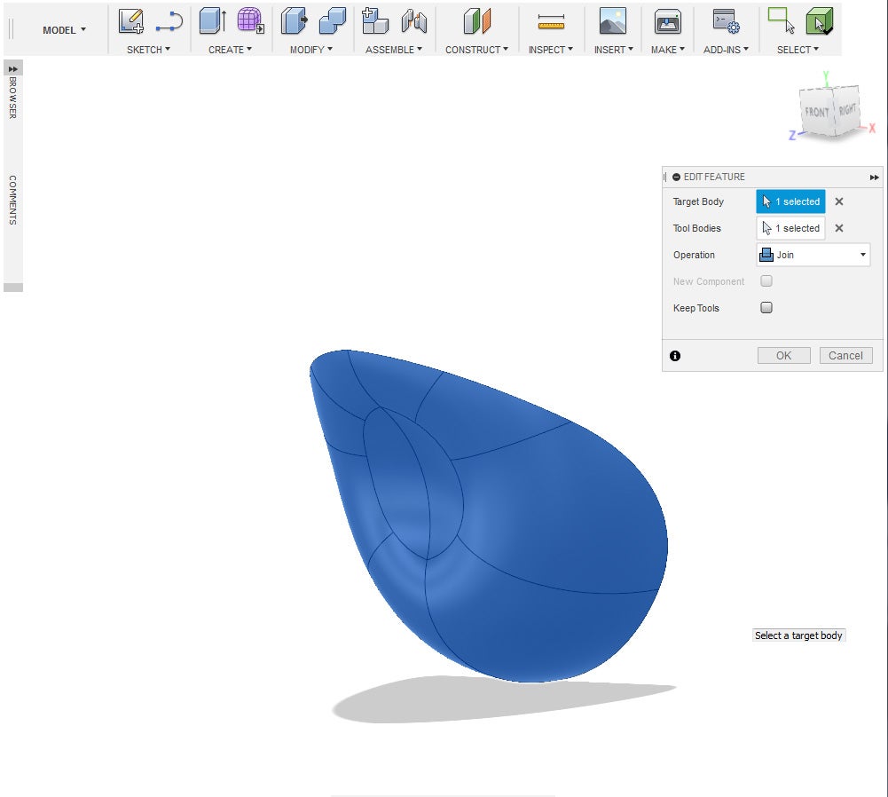The height and width of the screenshot is (797, 888).
Task: Click the Press Pull icon in Modify
Action: click(x=295, y=21)
